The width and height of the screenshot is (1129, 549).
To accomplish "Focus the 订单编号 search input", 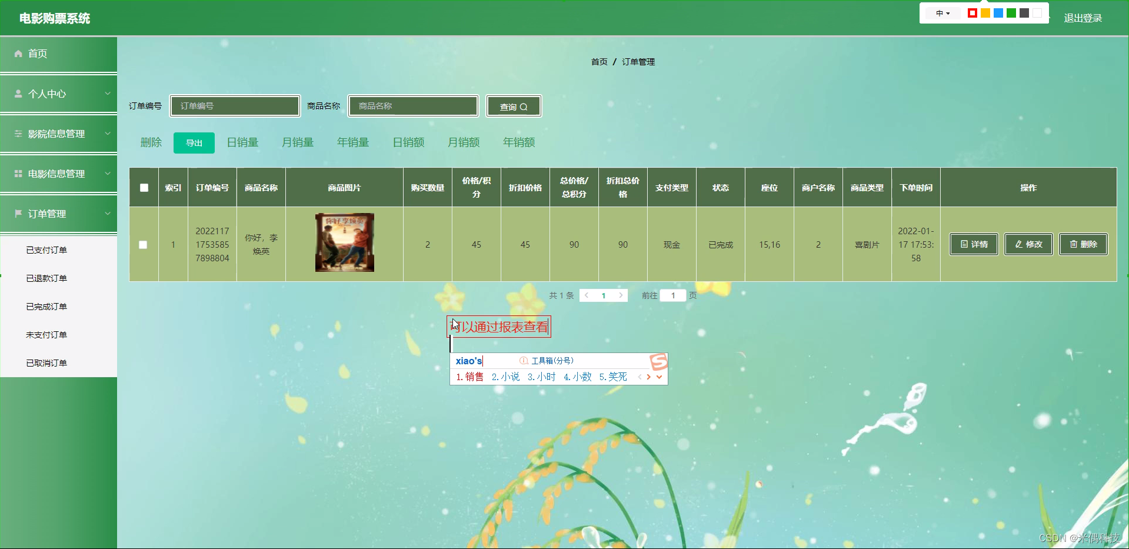I will pos(235,106).
